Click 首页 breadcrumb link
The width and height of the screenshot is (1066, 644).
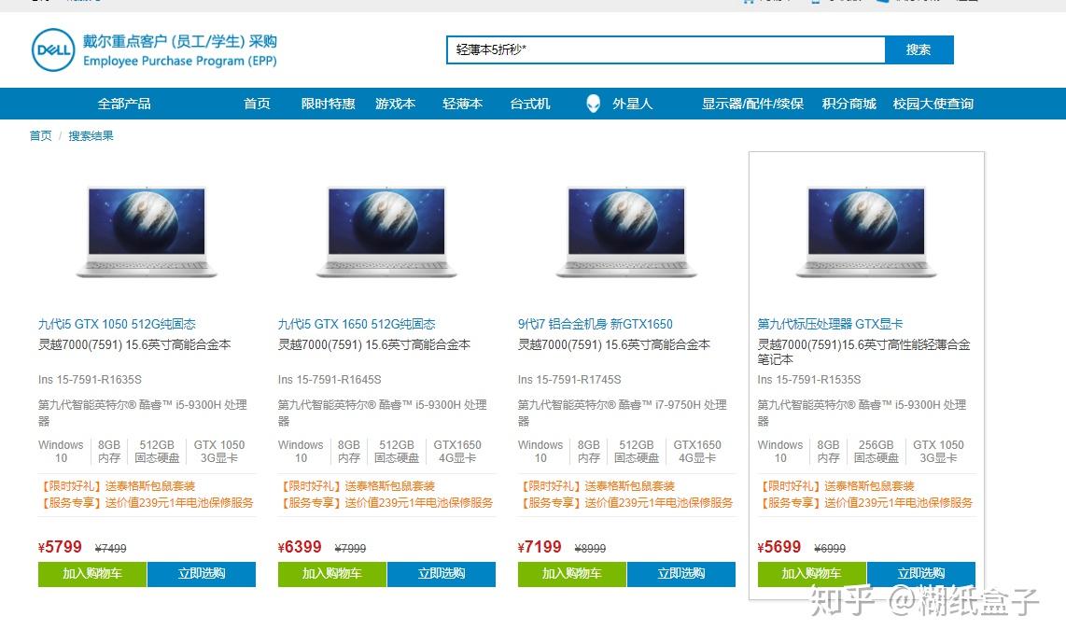(40, 136)
